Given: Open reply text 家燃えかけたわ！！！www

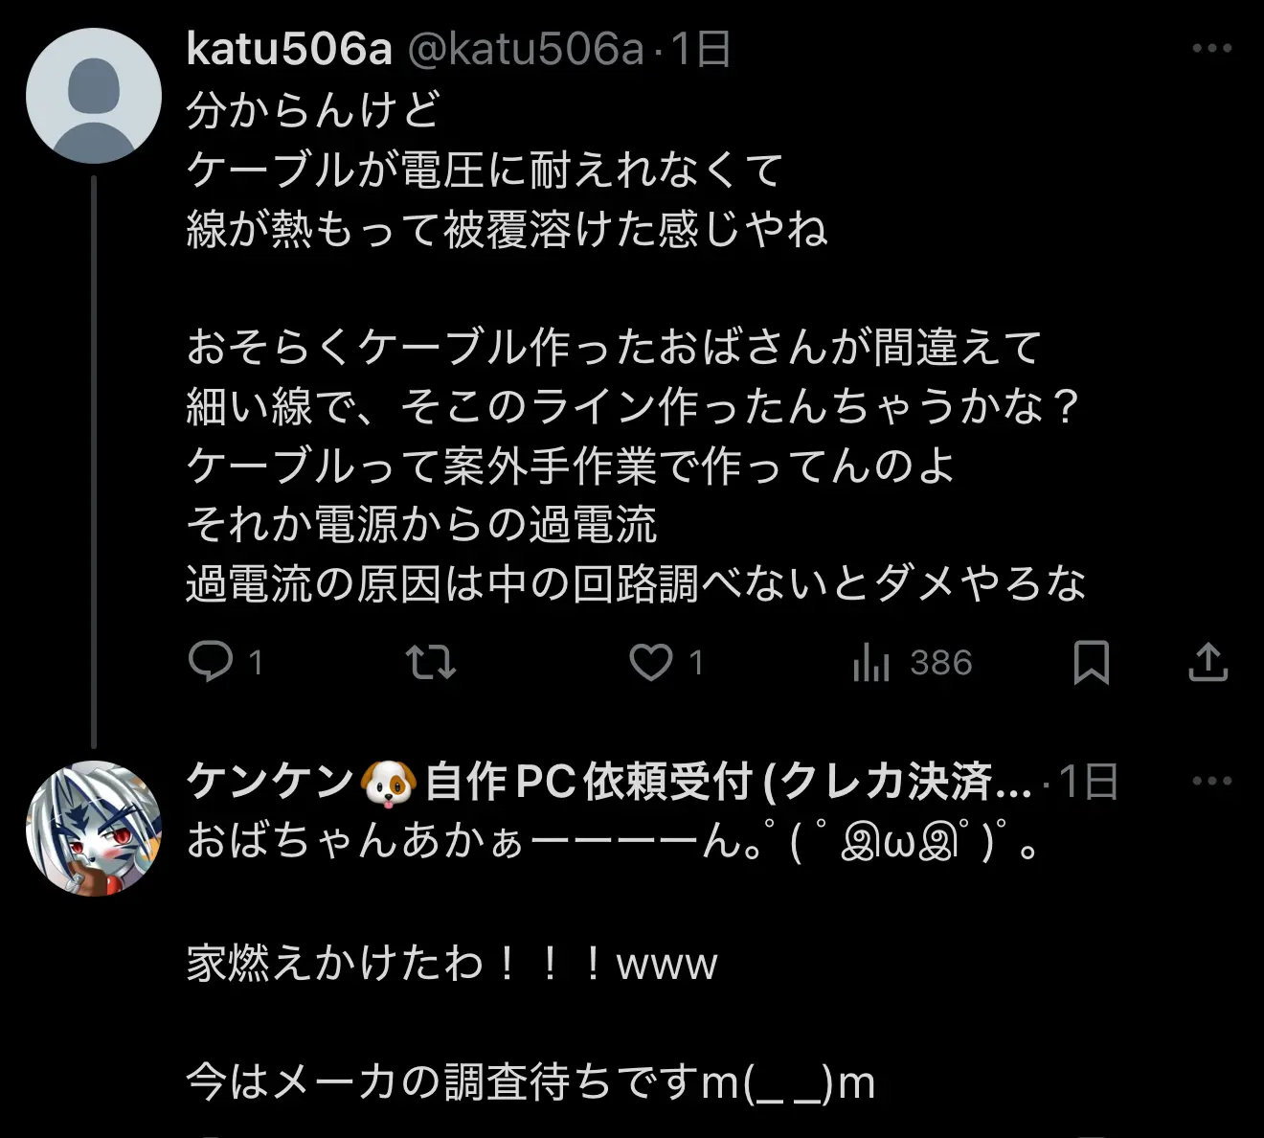Looking at the screenshot, I should (452, 963).
